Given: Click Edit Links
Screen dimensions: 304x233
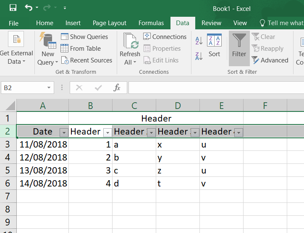Looking at the screenshot, I should 161,60.
